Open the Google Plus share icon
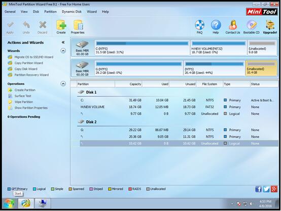Screen dimensions: 281x211 point(274,189)
